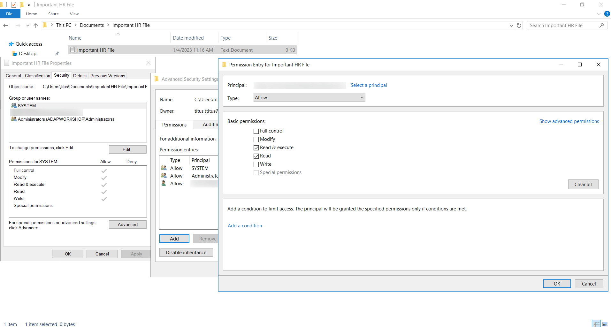
Task: Click the search magnifier icon
Action: tap(602, 25)
